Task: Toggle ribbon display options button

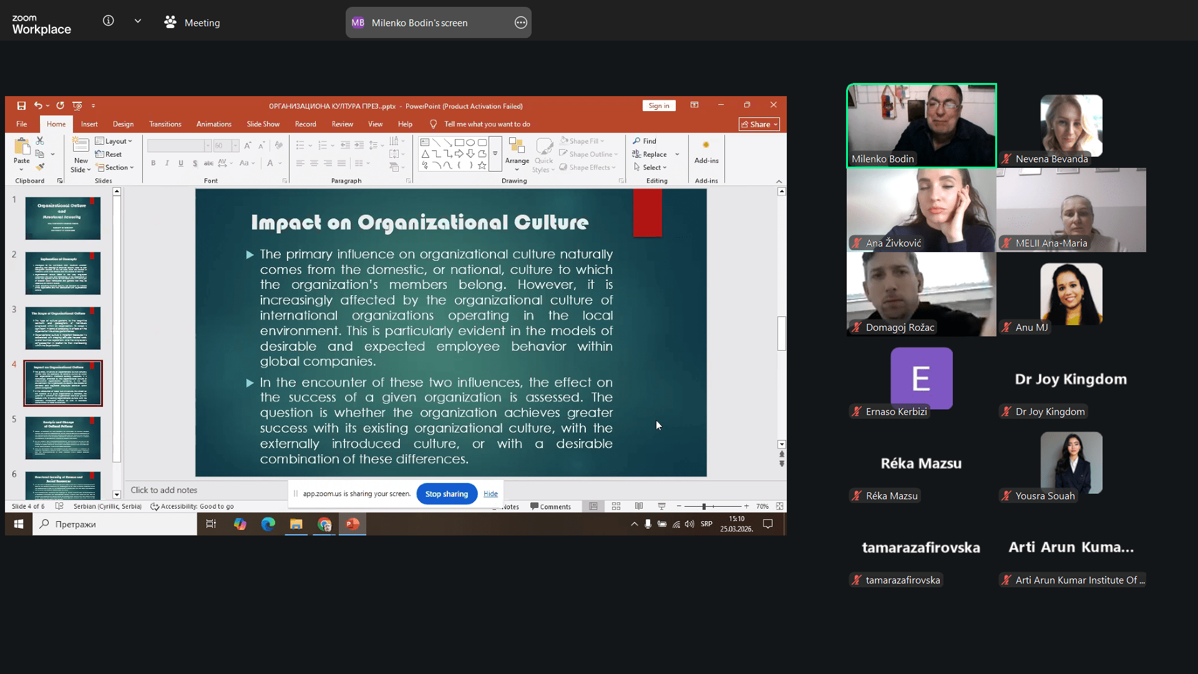Action: tap(694, 105)
